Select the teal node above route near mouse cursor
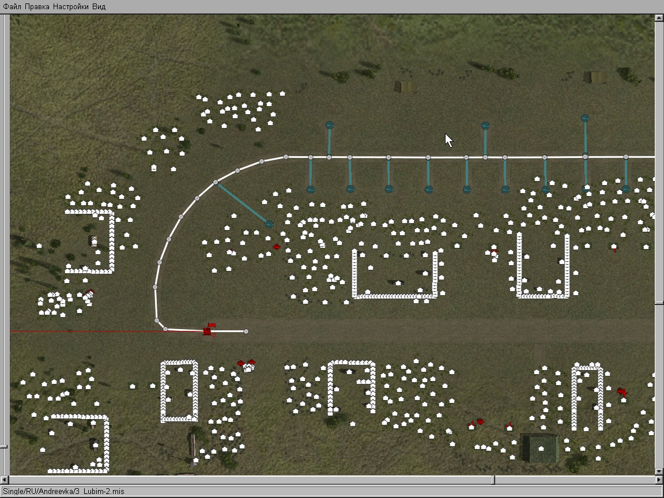This screenshot has height=498, width=664. 485,125
